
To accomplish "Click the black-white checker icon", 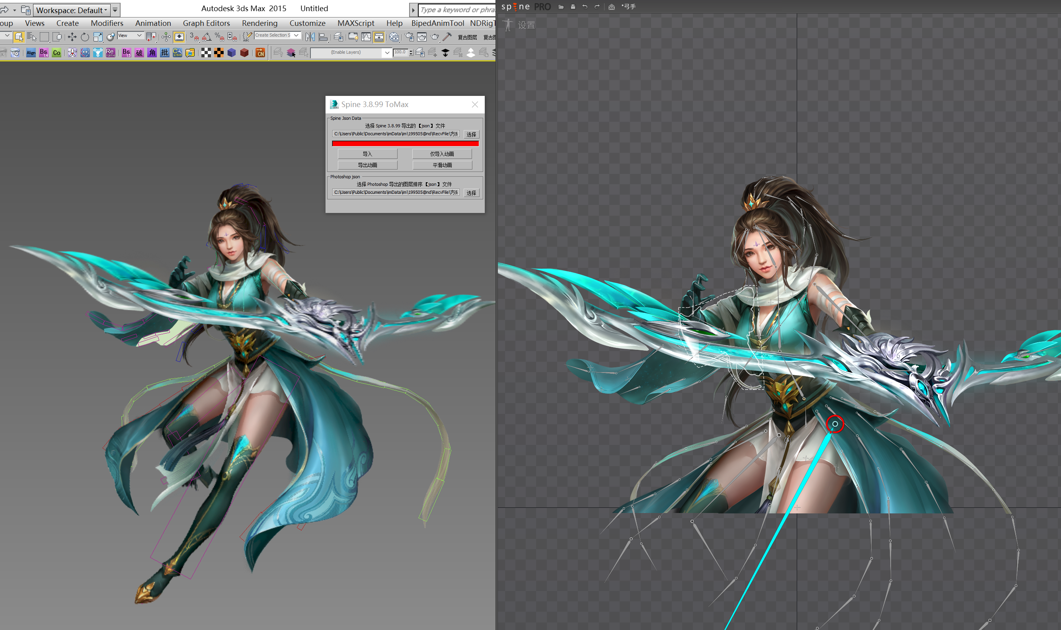I will 206,53.
